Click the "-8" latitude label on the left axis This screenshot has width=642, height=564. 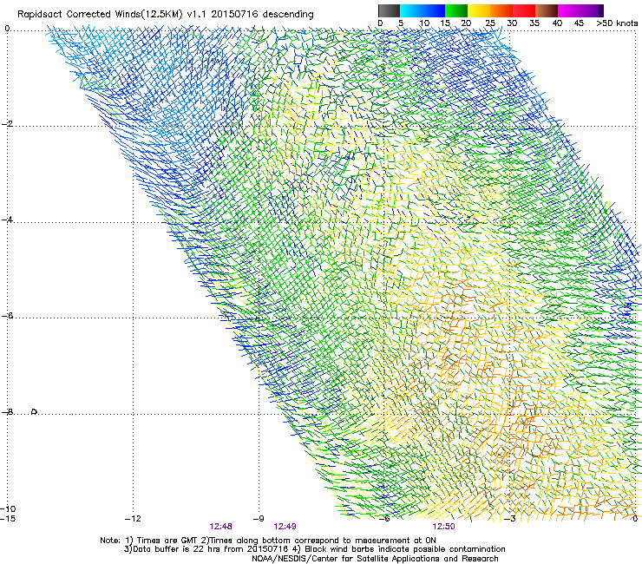7,412
